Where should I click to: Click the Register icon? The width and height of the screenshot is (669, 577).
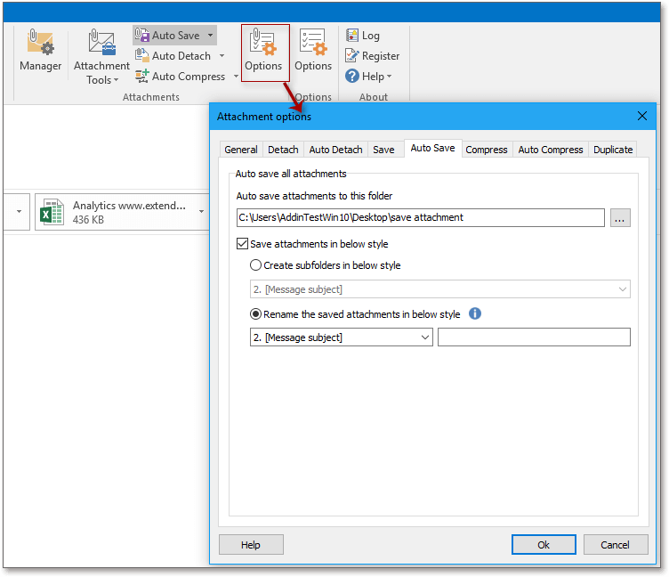[353, 56]
